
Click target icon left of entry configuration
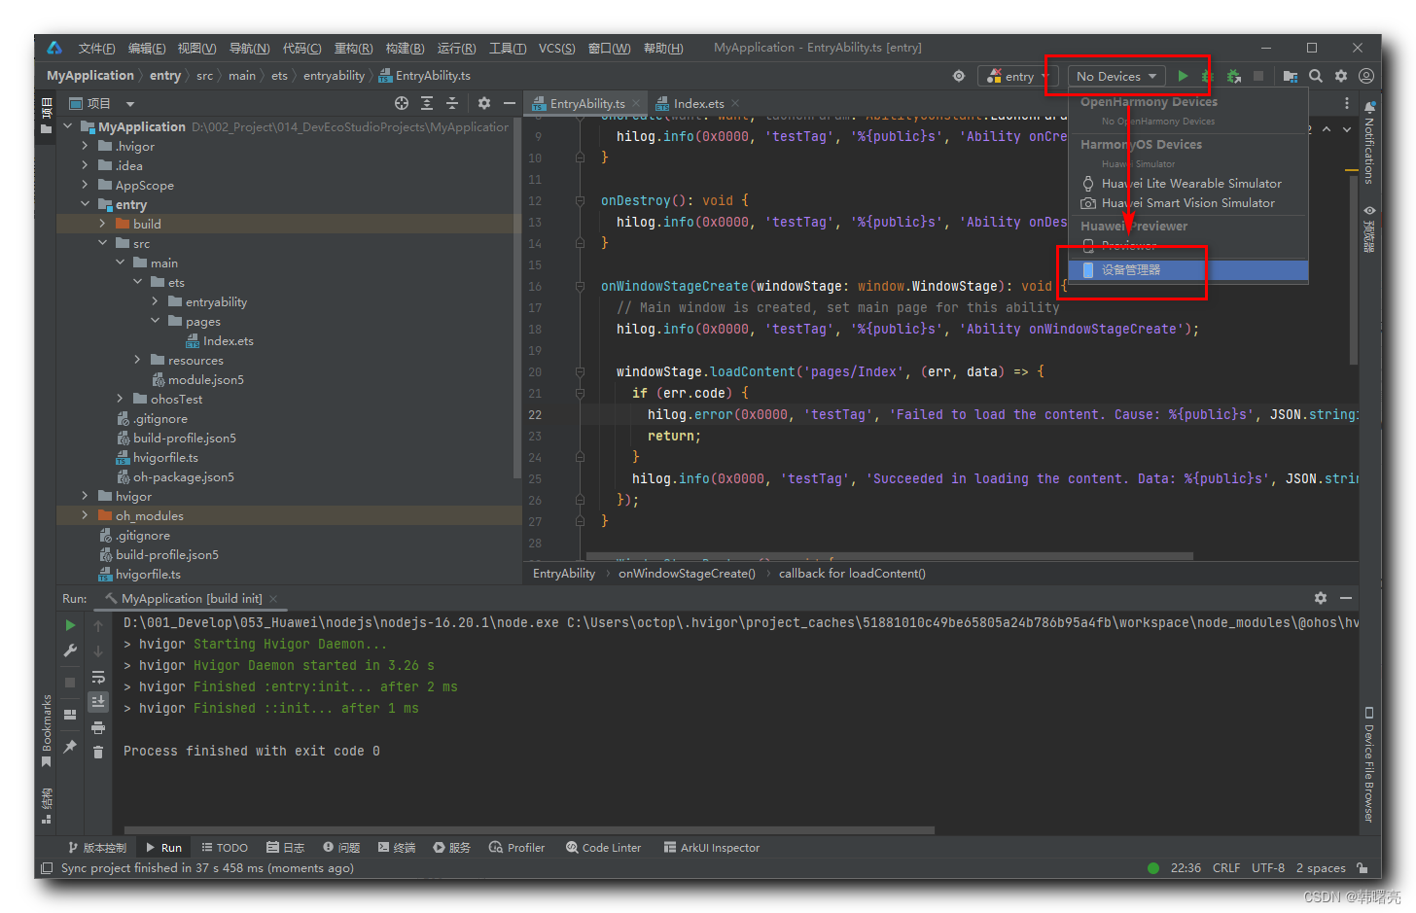click(959, 76)
